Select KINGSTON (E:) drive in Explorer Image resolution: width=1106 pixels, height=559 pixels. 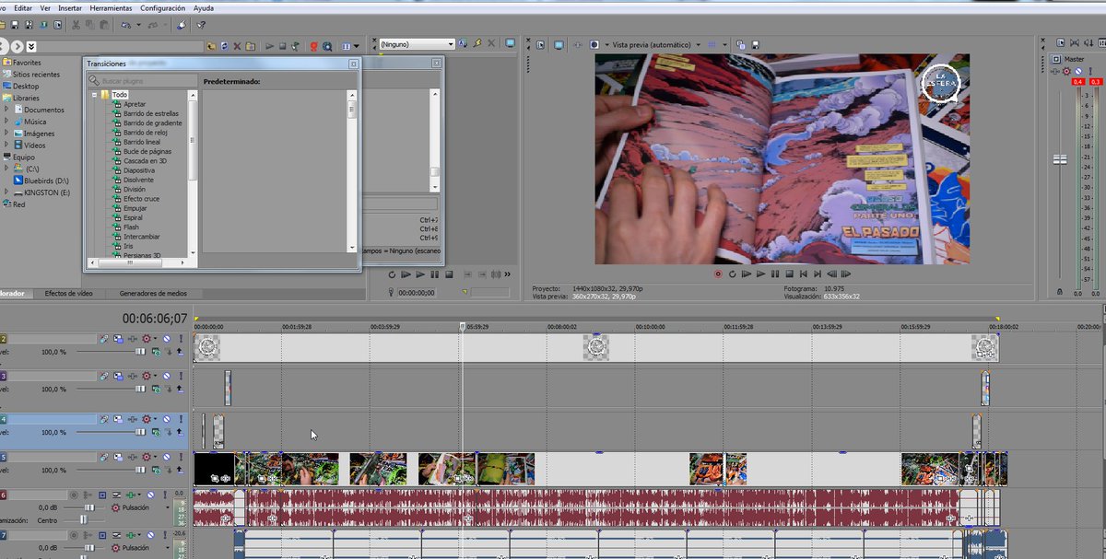tap(47, 192)
